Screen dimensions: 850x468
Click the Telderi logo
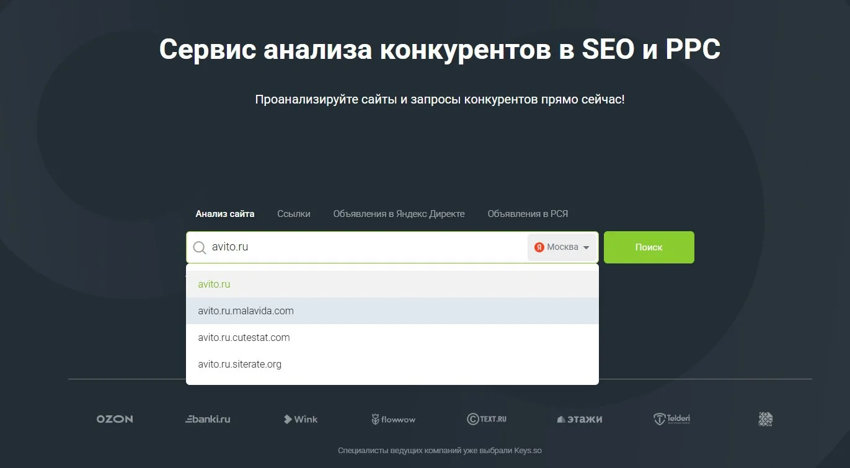point(672,419)
